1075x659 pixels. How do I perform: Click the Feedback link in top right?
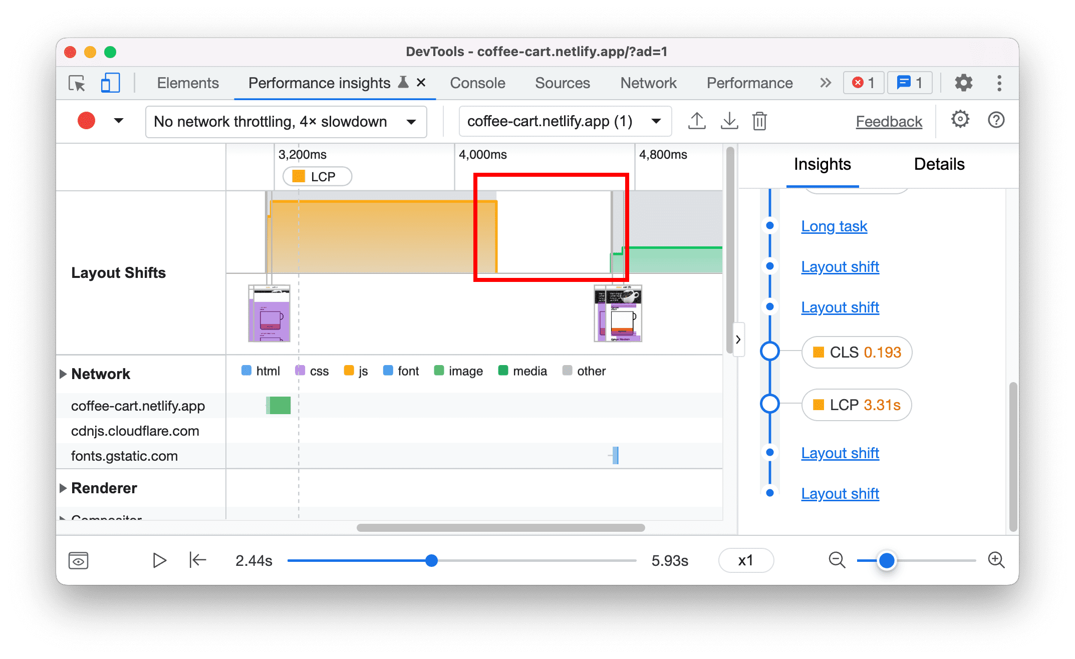pos(889,121)
